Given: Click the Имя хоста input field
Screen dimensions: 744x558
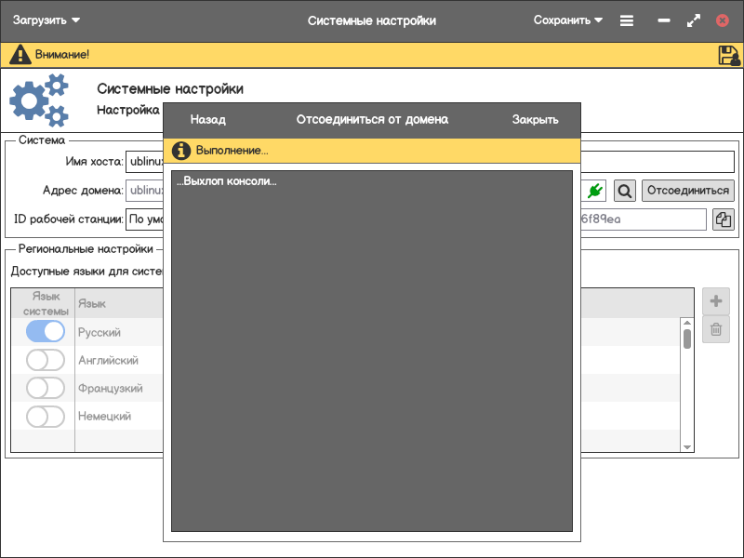Looking at the screenshot, I should [x=144, y=162].
